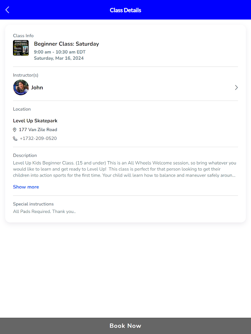
Task: Call the +1732-209-0520 phone number
Action: point(38,139)
